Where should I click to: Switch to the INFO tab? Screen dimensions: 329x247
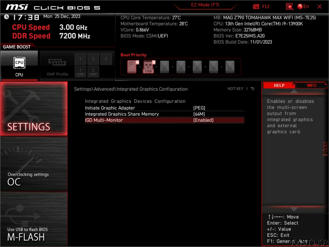311,85
